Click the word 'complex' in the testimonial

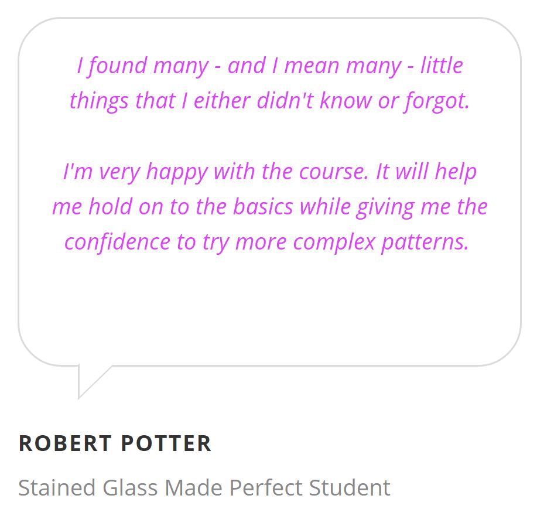click(x=334, y=243)
